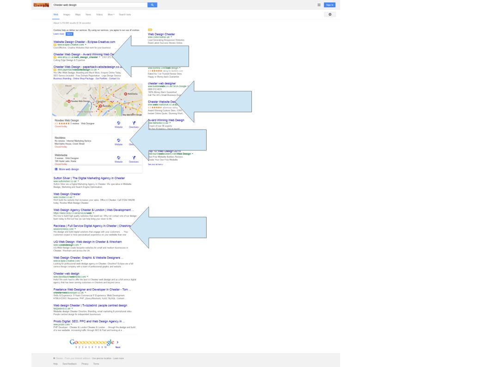Open Chester Web Design - paperbackwebsitedesign.co.uk ad

87,67
